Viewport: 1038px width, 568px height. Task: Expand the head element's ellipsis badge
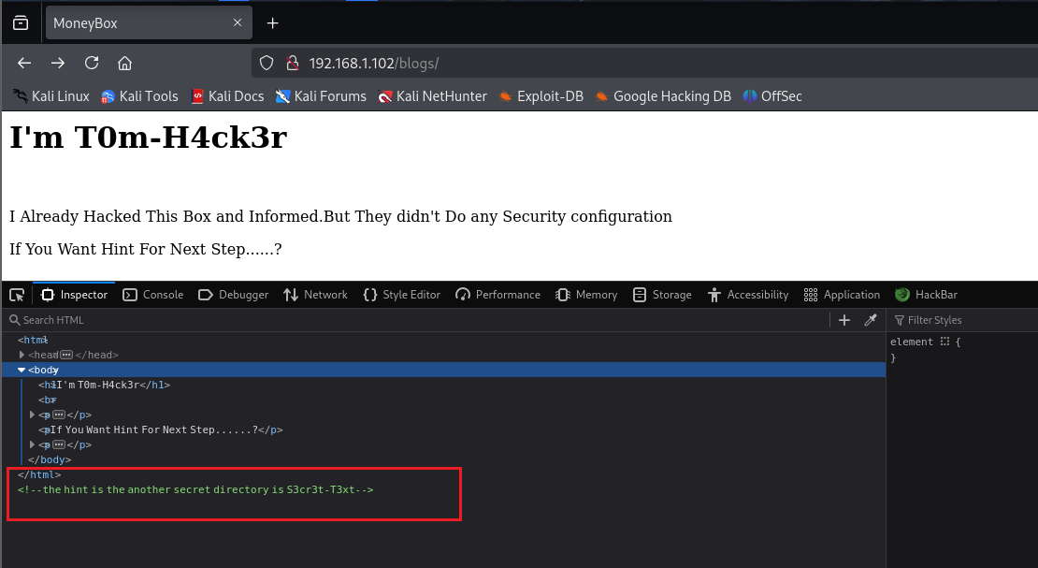tap(66, 355)
